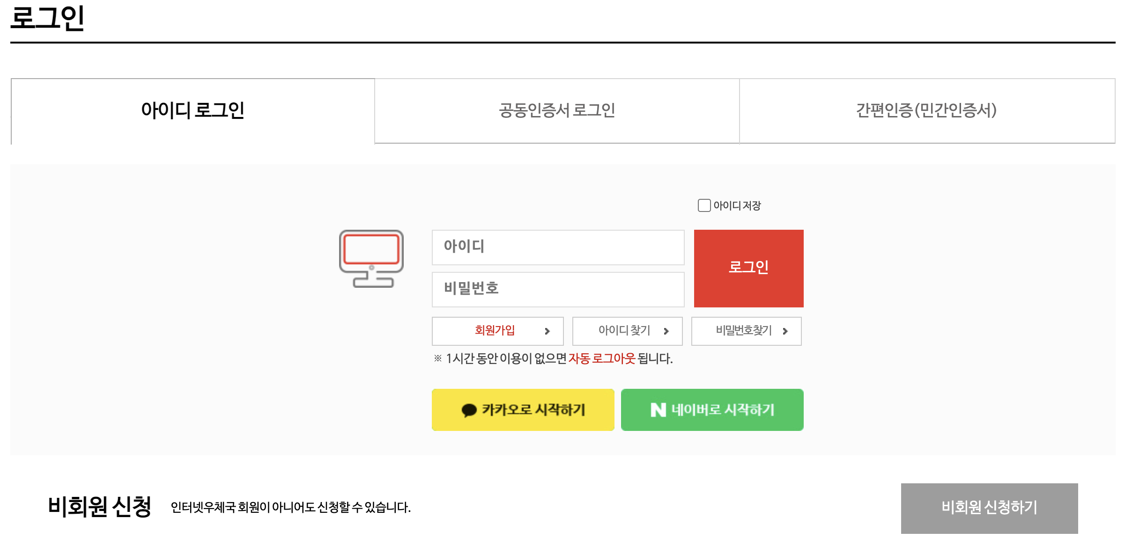The height and width of the screenshot is (539, 1125).
Task: Expand the chevron next to 회원가입
Action: [547, 331]
